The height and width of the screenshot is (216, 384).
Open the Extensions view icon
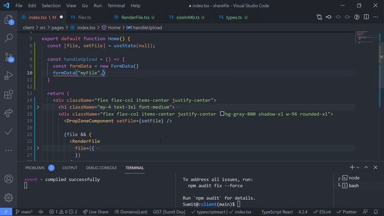(8, 94)
